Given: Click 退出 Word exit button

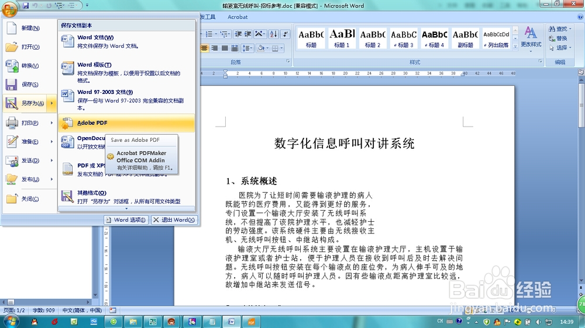Looking at the screenshot, I should pyautogui.click(x=174, y=219).
